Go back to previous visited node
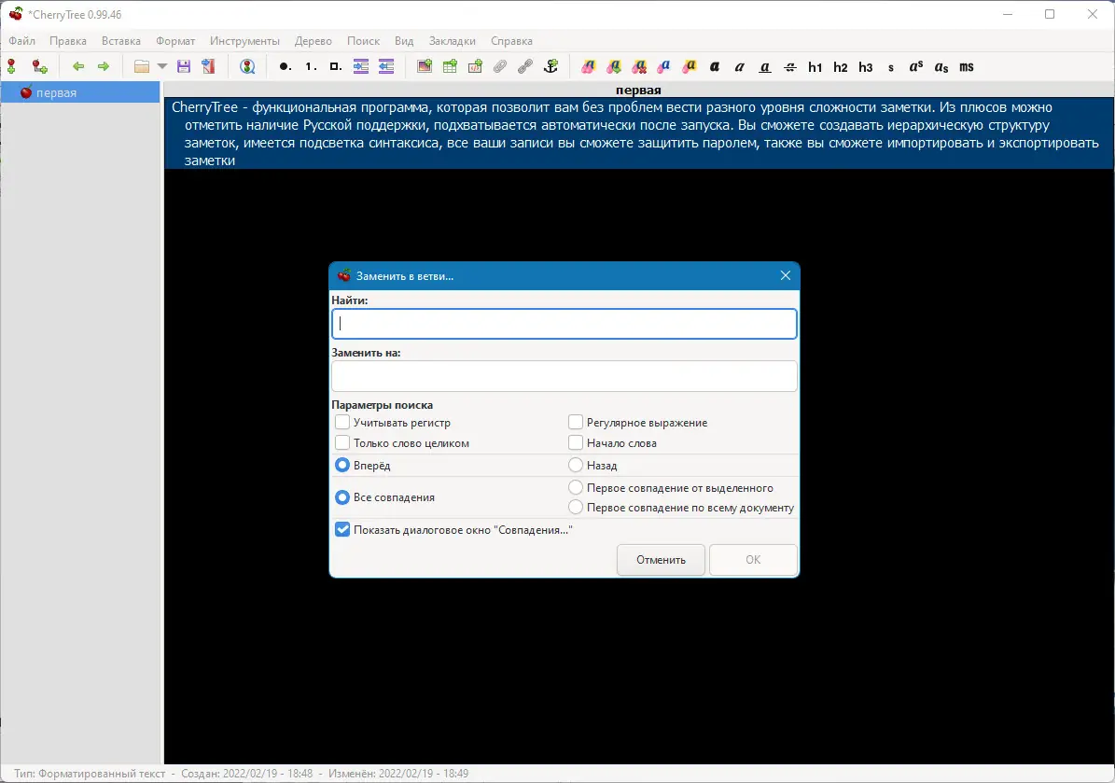 click(78, 67)
